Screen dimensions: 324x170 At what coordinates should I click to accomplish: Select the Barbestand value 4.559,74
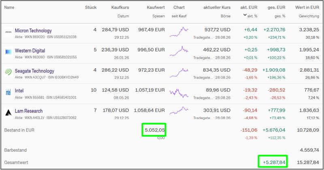click(309, 150)
